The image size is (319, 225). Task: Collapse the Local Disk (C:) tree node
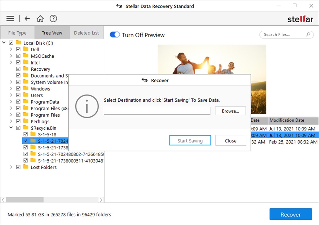tap(4, 42)
